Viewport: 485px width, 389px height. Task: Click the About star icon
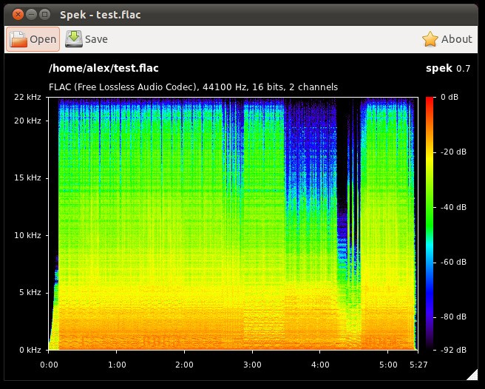coord(430,39)
